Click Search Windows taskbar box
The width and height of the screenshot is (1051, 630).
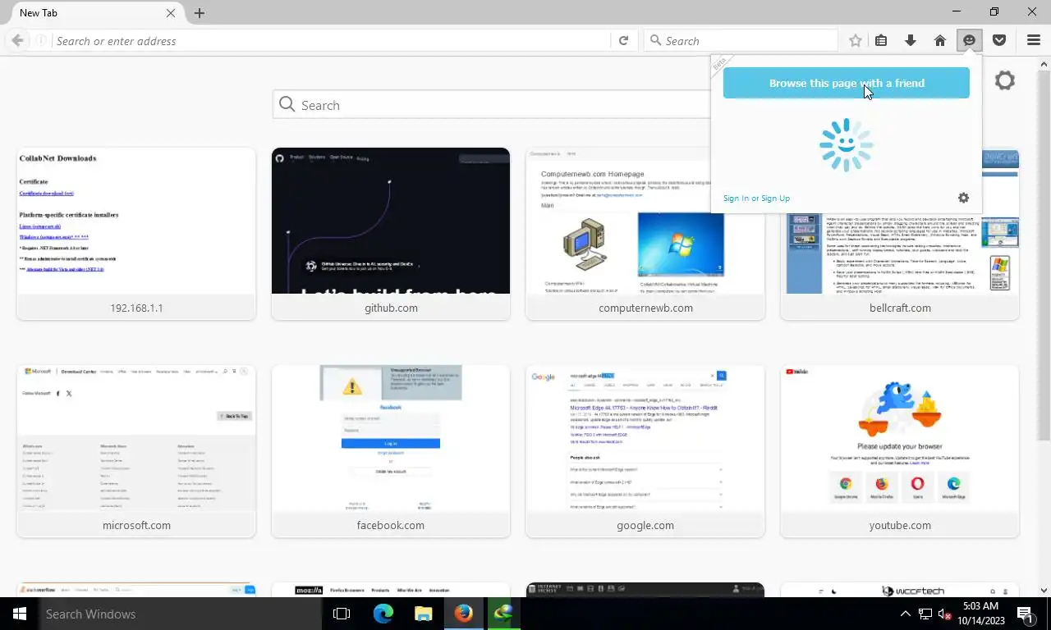click(x=181, y=614)
